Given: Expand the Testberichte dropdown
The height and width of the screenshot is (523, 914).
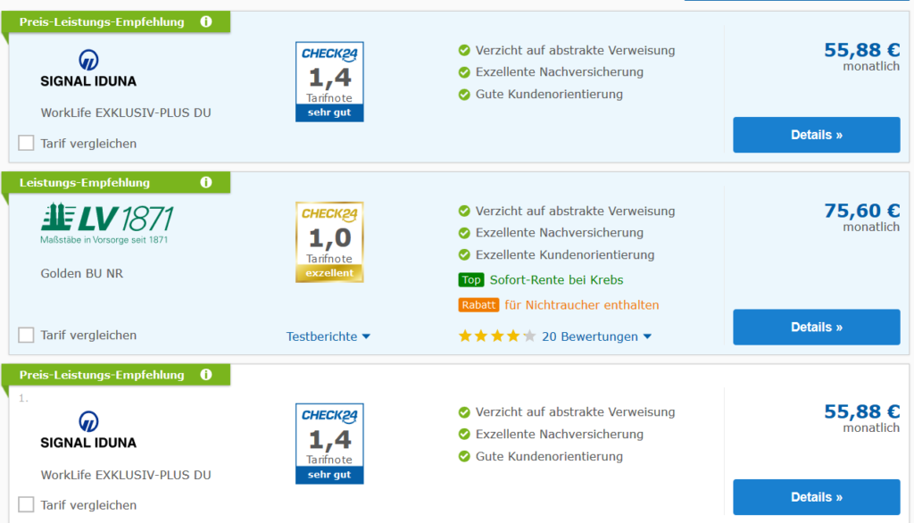Looking at the screenshot, I should 328,336.
